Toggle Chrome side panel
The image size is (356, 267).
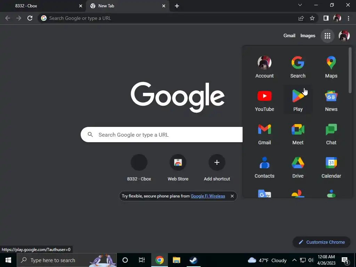pos(326,18)
